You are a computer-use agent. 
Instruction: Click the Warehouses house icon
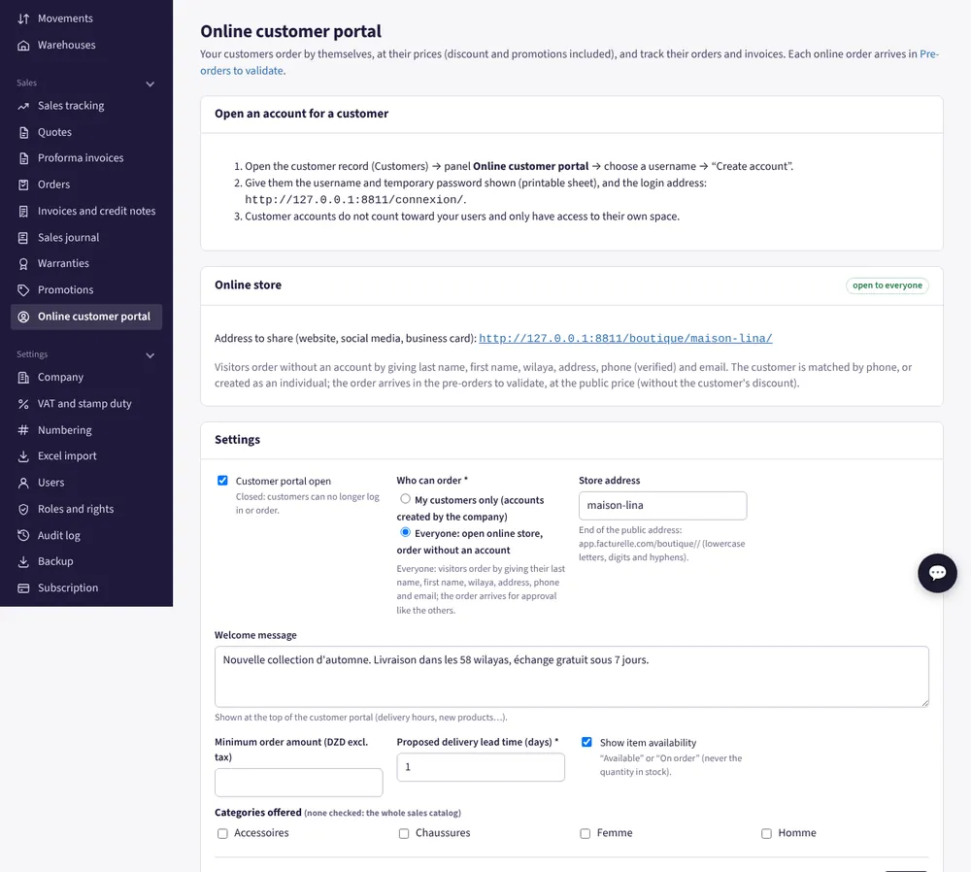tap(23, 46)
